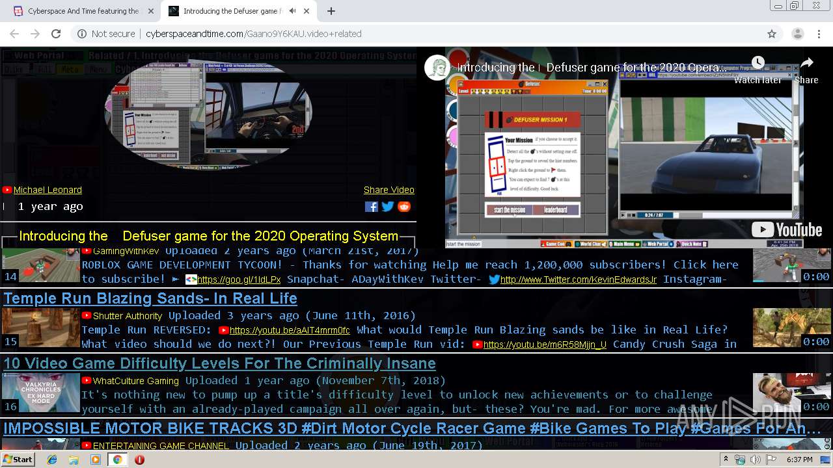
Task: Visit the goo.gl/1IdLPx link
Action: [x=239, y=279]
